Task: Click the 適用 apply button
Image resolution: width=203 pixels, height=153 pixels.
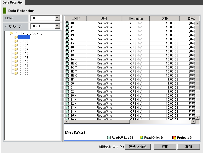Action: coord(165,146)
